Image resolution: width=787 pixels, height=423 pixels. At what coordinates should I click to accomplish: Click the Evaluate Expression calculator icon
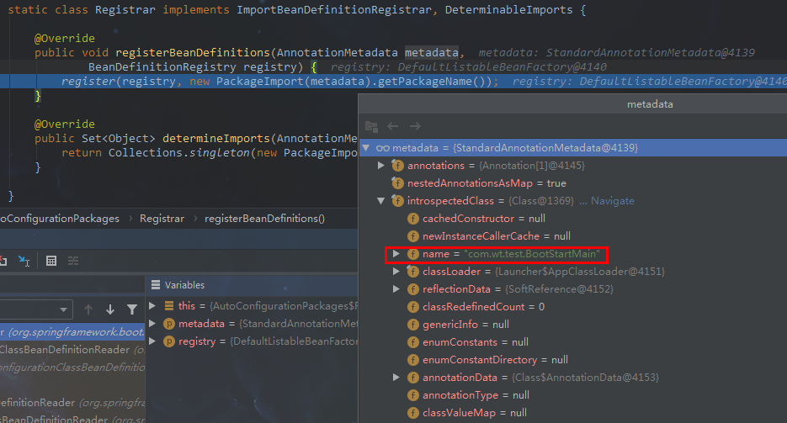tap(51, 261)
